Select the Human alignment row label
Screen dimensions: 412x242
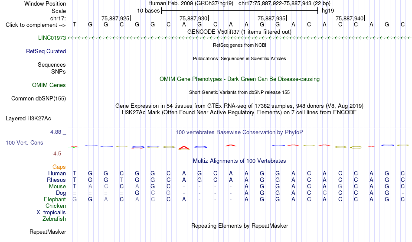[57, 173]
